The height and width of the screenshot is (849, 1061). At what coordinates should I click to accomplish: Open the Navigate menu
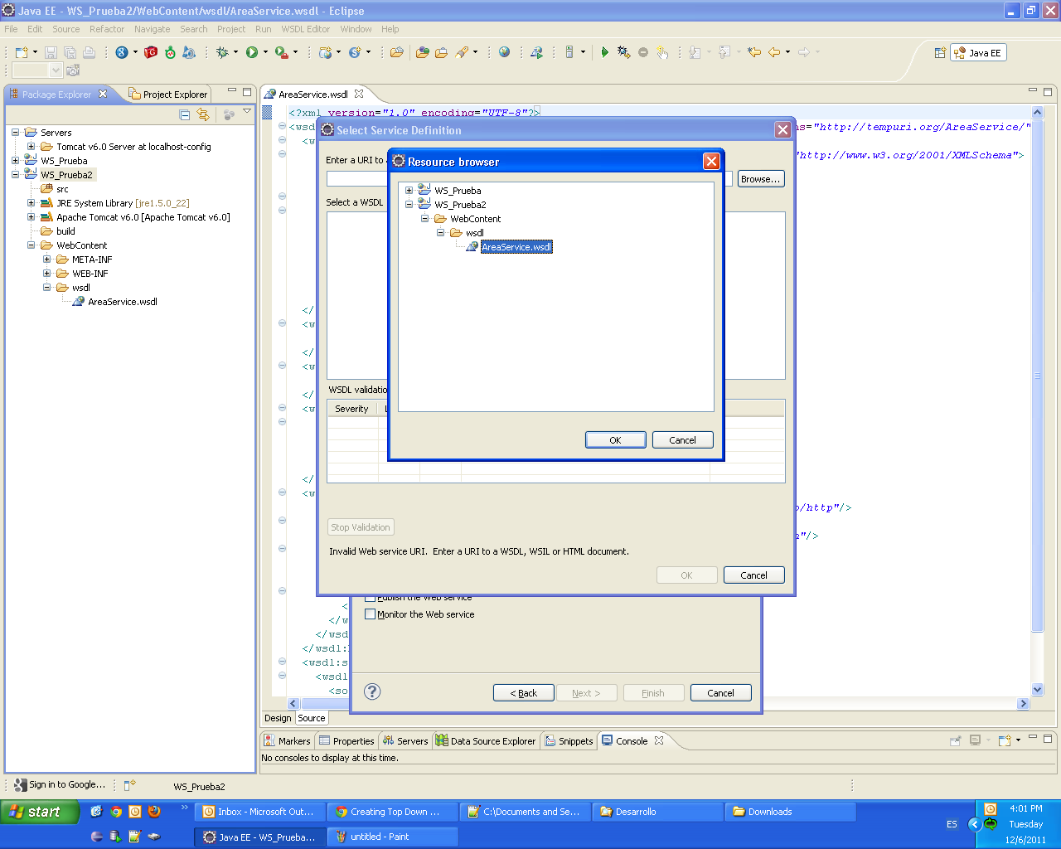(x=152, y=29)
